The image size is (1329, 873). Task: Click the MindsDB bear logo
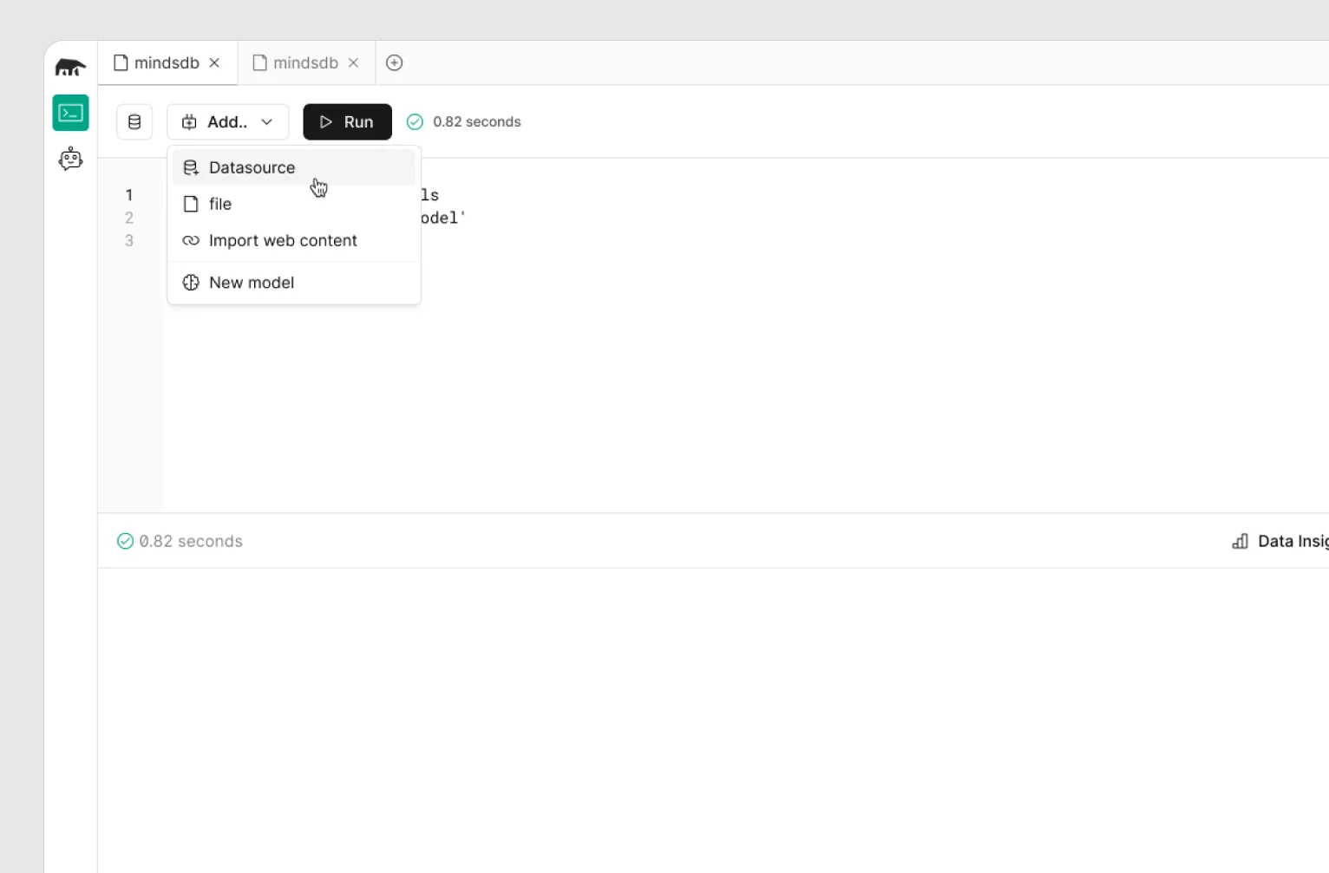(70, 67)
